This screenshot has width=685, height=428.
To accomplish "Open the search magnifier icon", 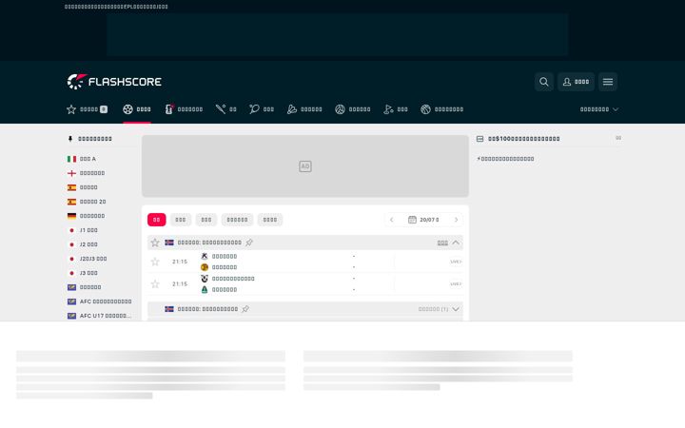I will tap(544, 82).
